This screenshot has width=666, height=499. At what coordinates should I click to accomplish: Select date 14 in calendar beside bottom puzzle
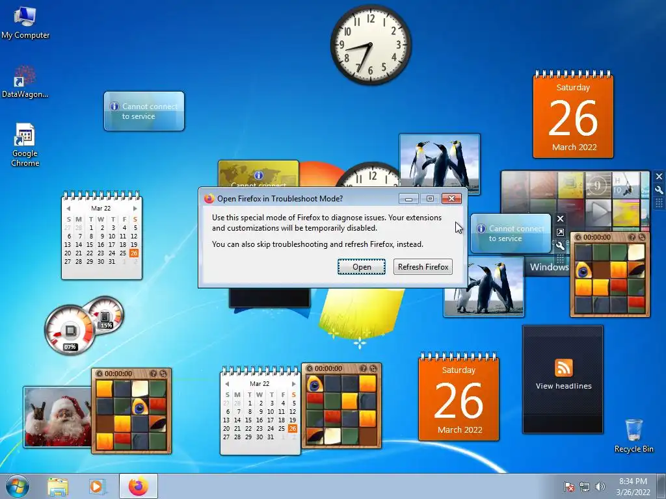click(x=237, y=420)
